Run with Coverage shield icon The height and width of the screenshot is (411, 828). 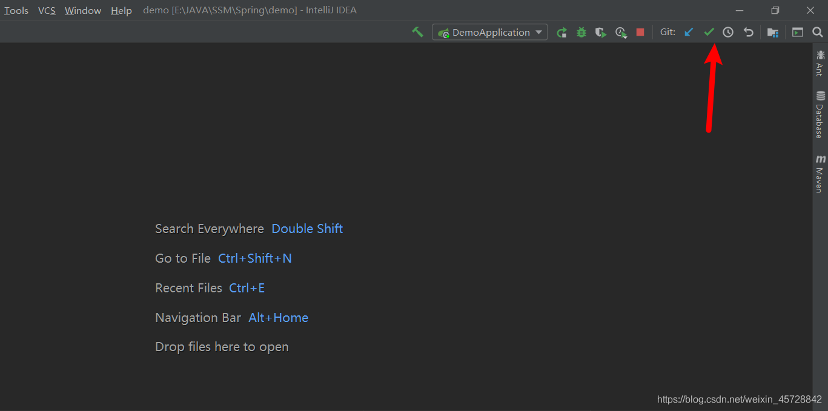[601, 33]
